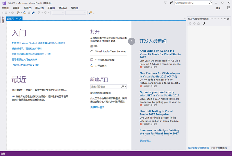
Task: Open Solution Explorer properties wrench icon
Action: [204, 24]
